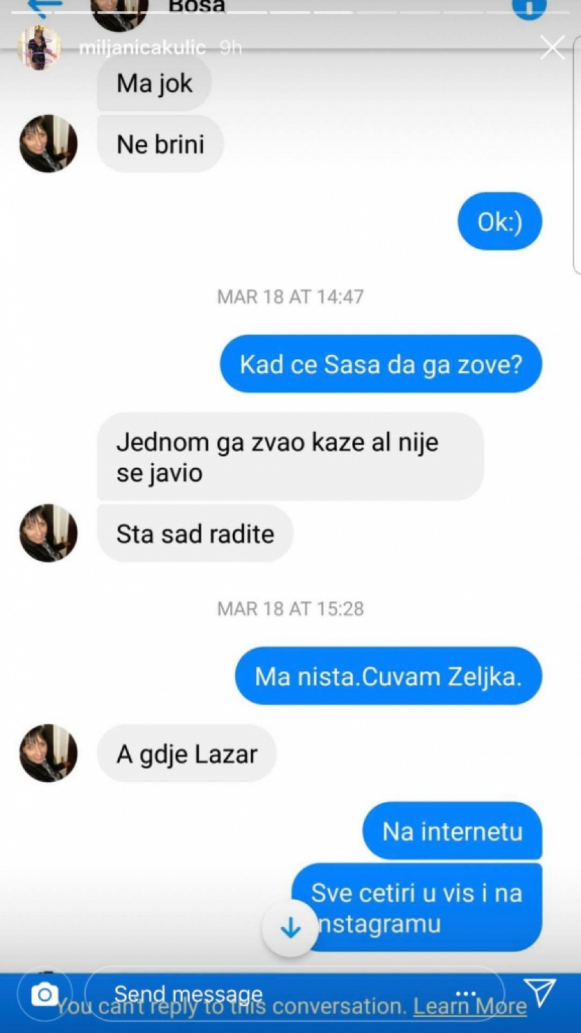Tap miljanicakulic username

[x=142, y=48]
